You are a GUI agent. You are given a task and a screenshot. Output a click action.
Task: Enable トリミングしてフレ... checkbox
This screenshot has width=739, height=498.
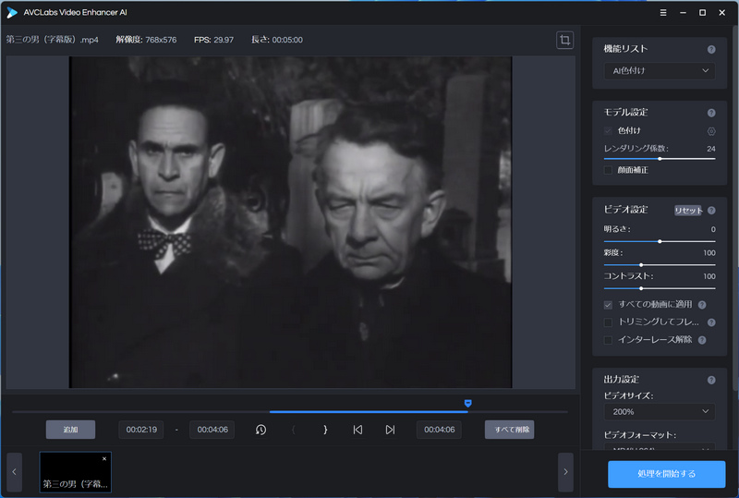608,322
